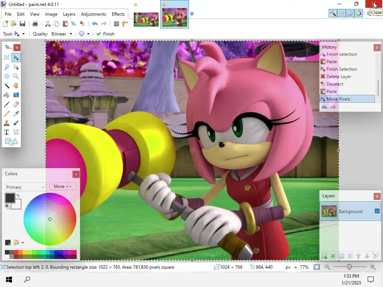Expand the image list dropdown arrow
Viewport: 383px width, 287px height.
point(192,14)
